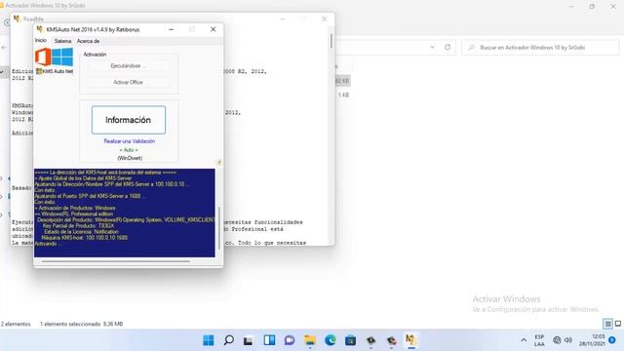The width and height of the screenshot is (624, 351).
Task: Click log line 'Estado de la Licencia: Notification'
Action: point(81,232)
